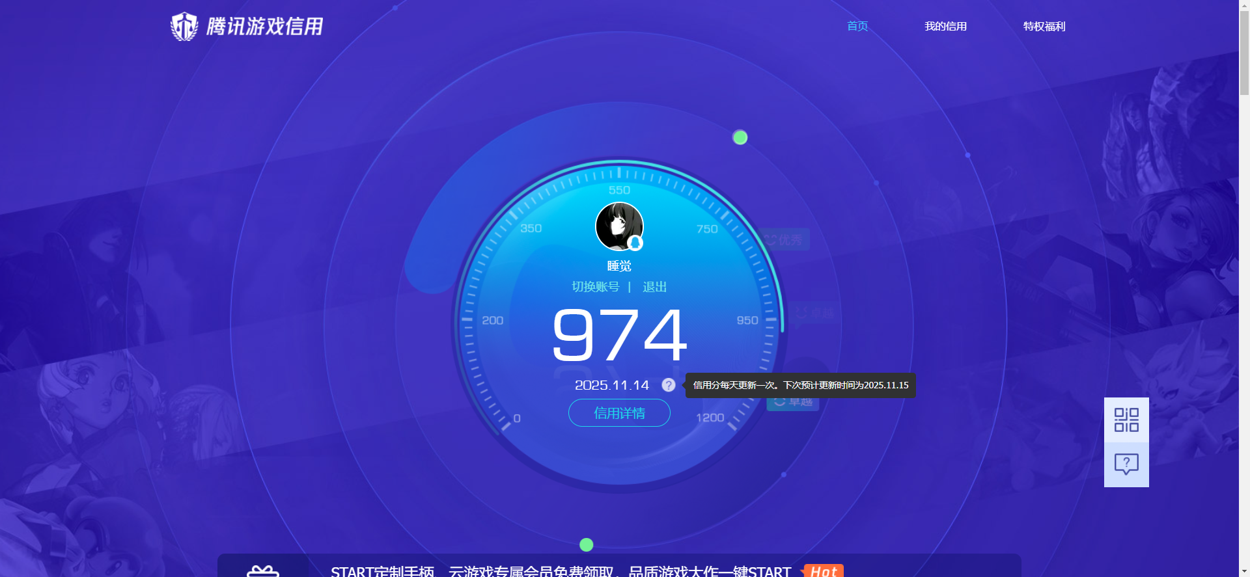Click the Tencent Game Credit shield logo
Screen dimensions: 1250x577
point(184,27)
